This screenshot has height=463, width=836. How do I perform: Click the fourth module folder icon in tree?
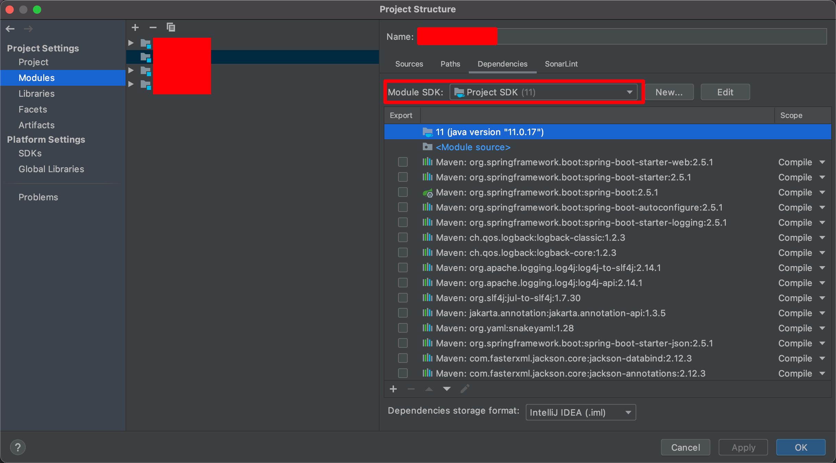(146, 84)
